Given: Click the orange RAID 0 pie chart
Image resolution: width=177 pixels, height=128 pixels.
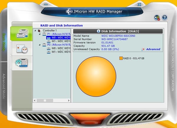Looking at the screenshot, I should [96, 77].
